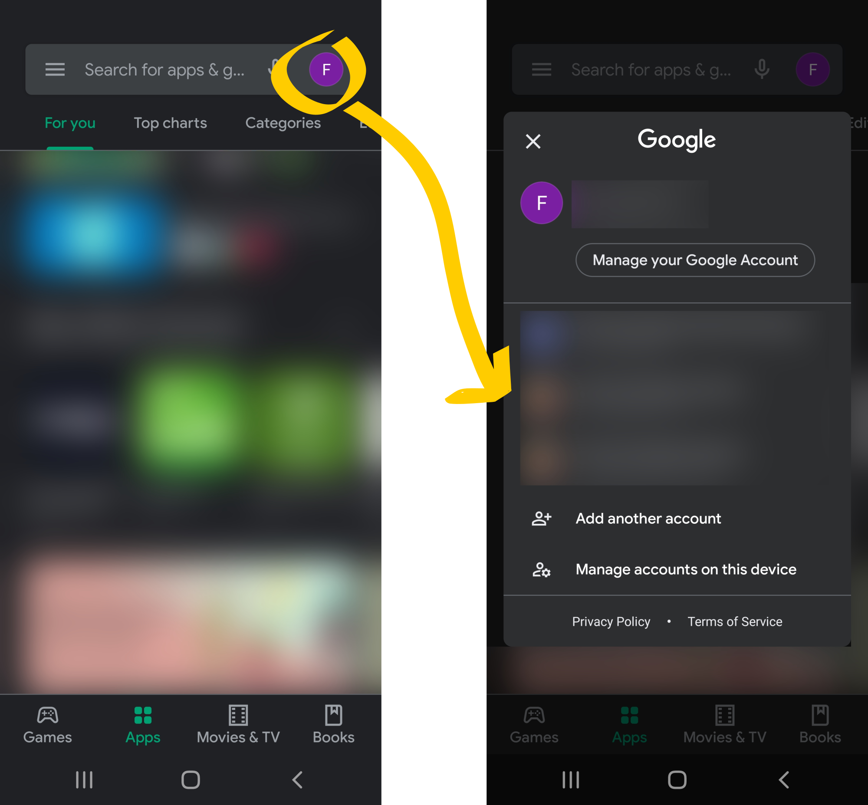
Task: Select the Top charts tab
Action: tap(170, 123)
